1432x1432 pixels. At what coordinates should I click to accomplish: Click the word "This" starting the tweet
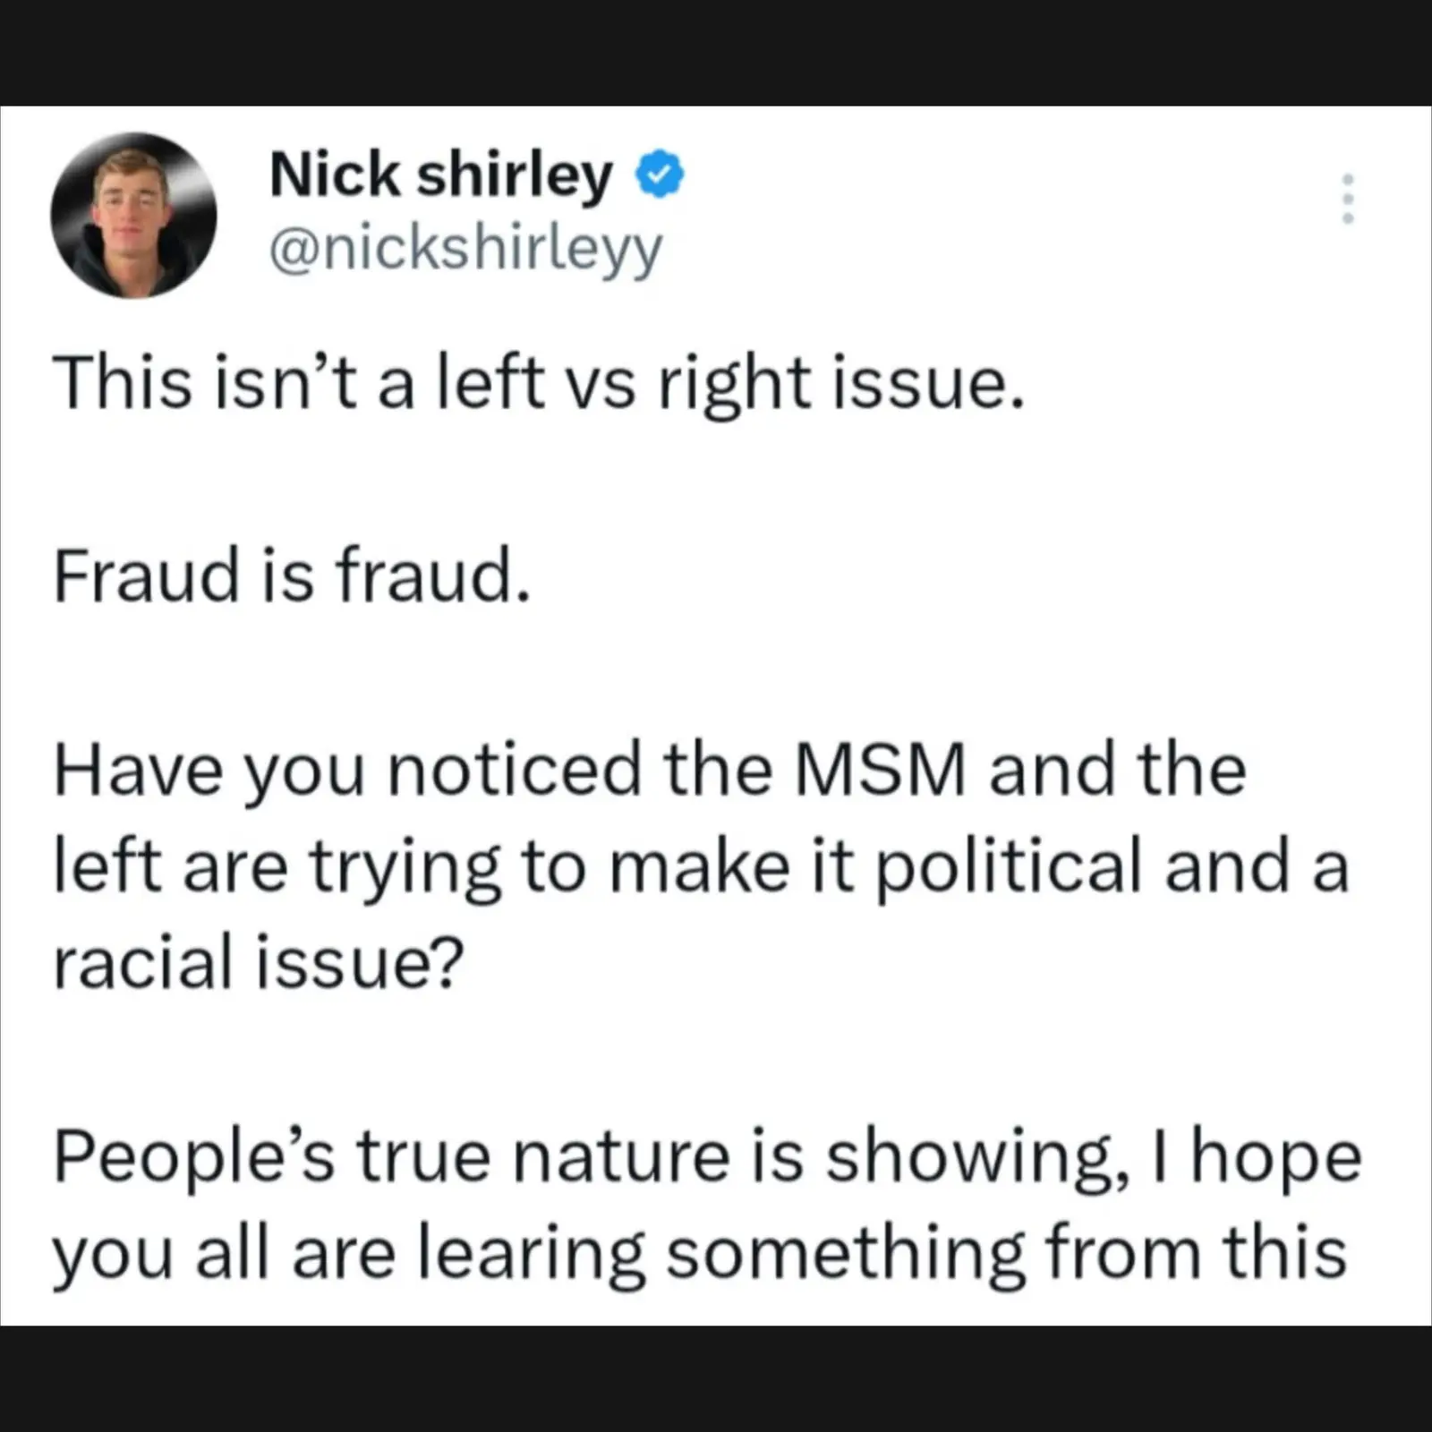tap(123, 383)
